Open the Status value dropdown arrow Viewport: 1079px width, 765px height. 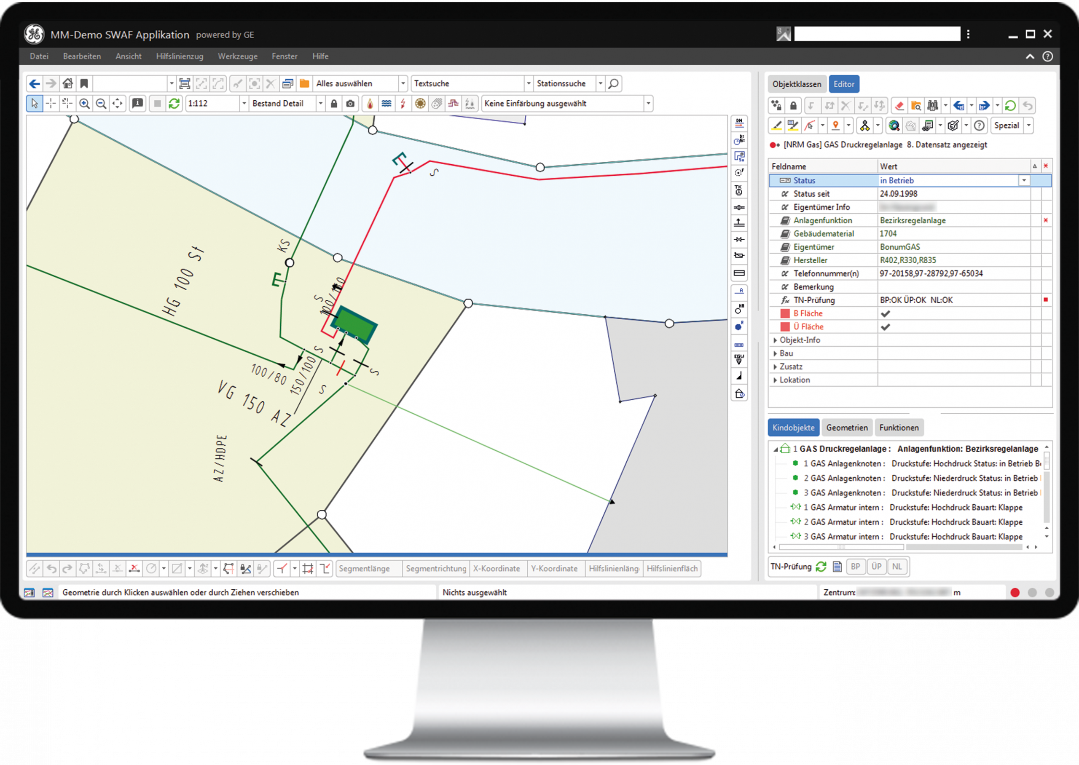[1023, 180]
